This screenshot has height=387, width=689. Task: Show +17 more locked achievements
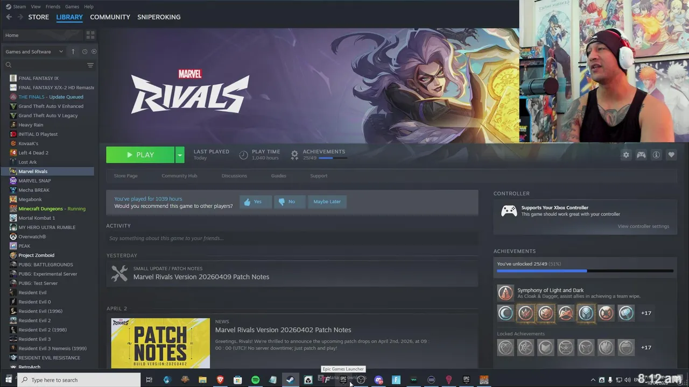[646, 347]
